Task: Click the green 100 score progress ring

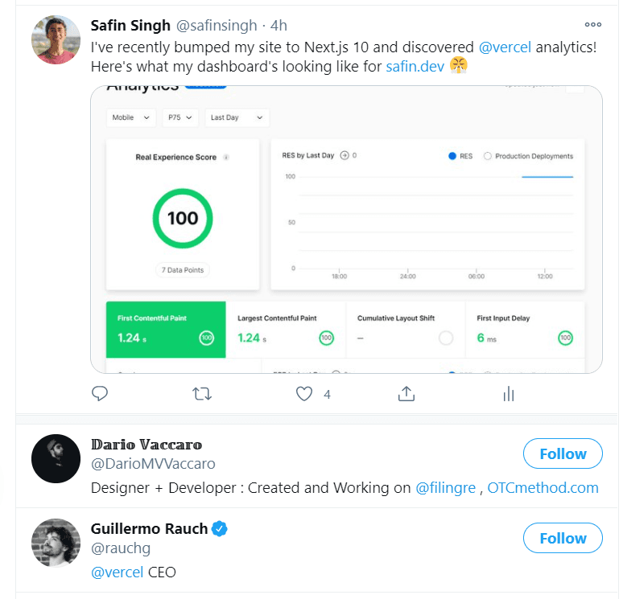Action: pyautogui.click(x=183, y=219)
